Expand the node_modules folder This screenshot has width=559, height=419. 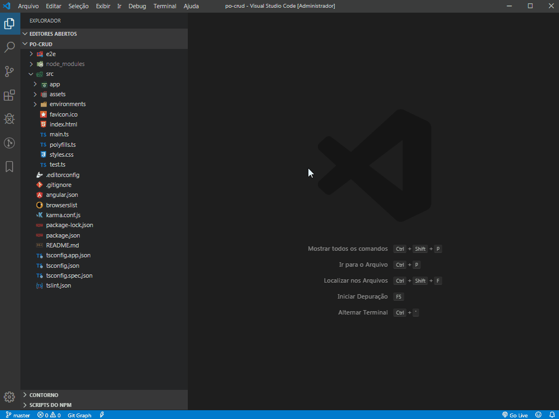pos(31,64)
